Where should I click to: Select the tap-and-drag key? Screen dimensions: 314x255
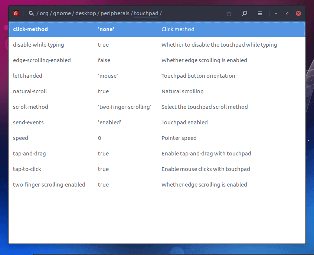29,154
